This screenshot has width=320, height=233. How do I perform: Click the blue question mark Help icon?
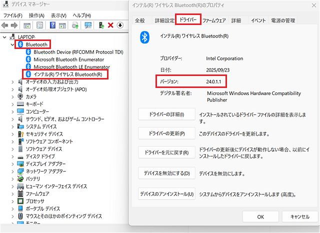(52, 25)
